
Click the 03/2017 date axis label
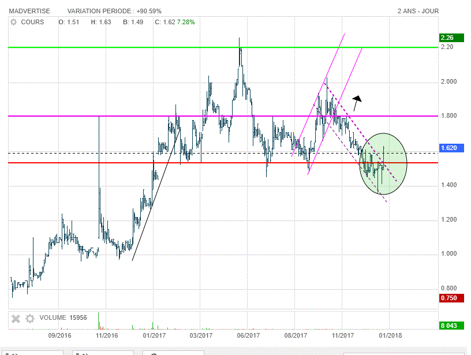tap(201, 335)
